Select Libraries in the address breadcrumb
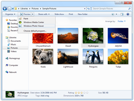The image size is (134, 101). (24, 9)
